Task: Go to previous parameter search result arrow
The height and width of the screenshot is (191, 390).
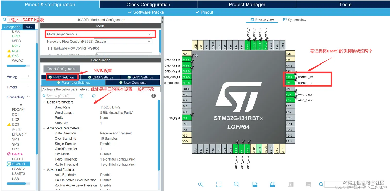Action: pos(82,96)
